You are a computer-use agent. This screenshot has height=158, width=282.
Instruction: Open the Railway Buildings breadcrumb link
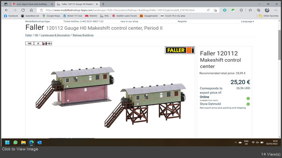[x=83, y=35]
